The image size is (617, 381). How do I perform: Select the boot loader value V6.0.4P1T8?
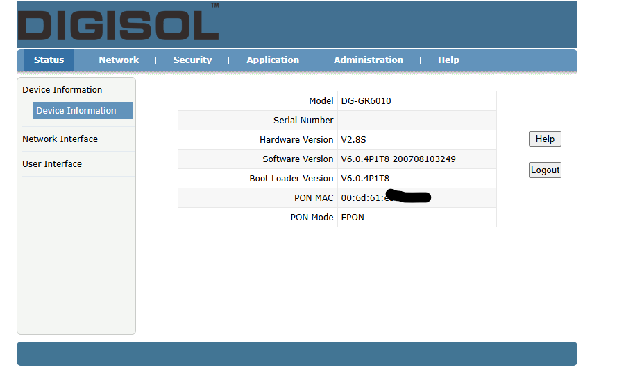coord(365,178)
